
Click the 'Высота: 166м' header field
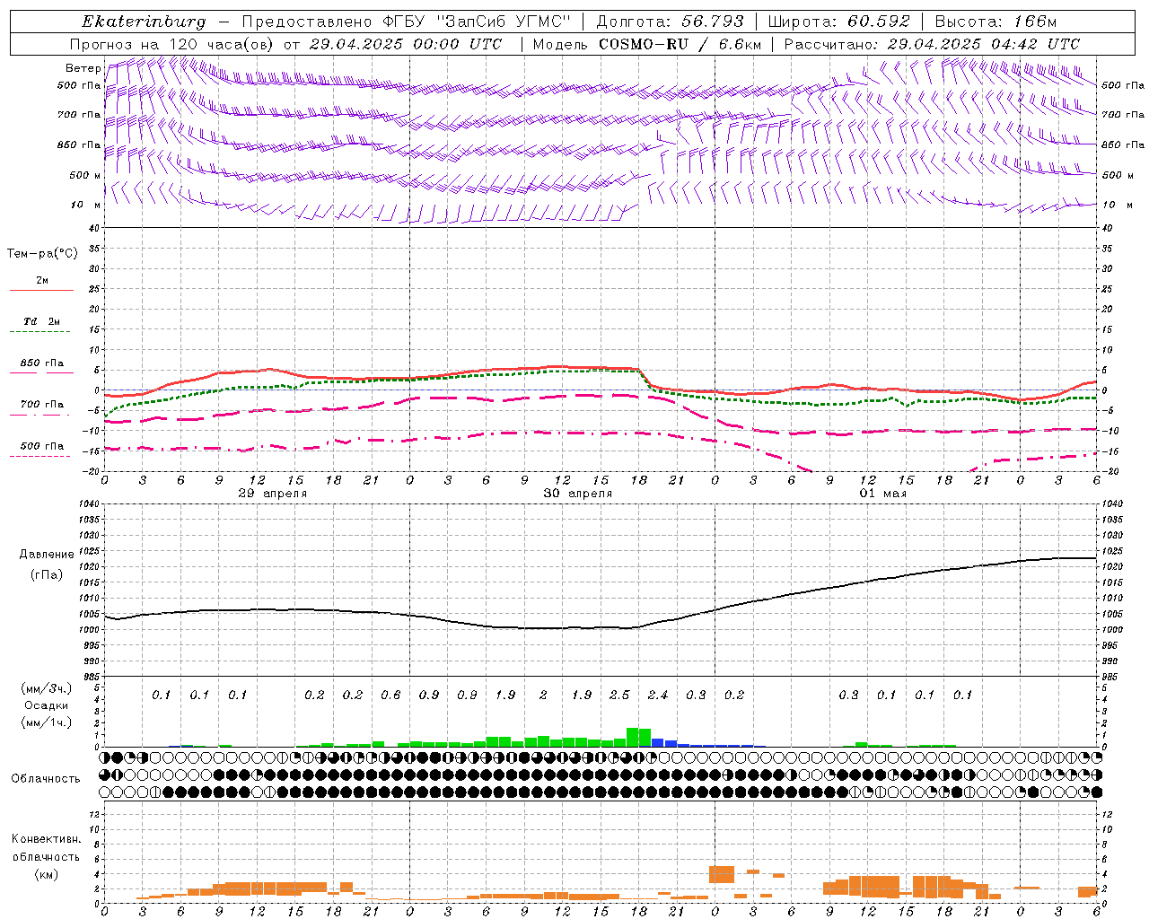click(996, 22)
